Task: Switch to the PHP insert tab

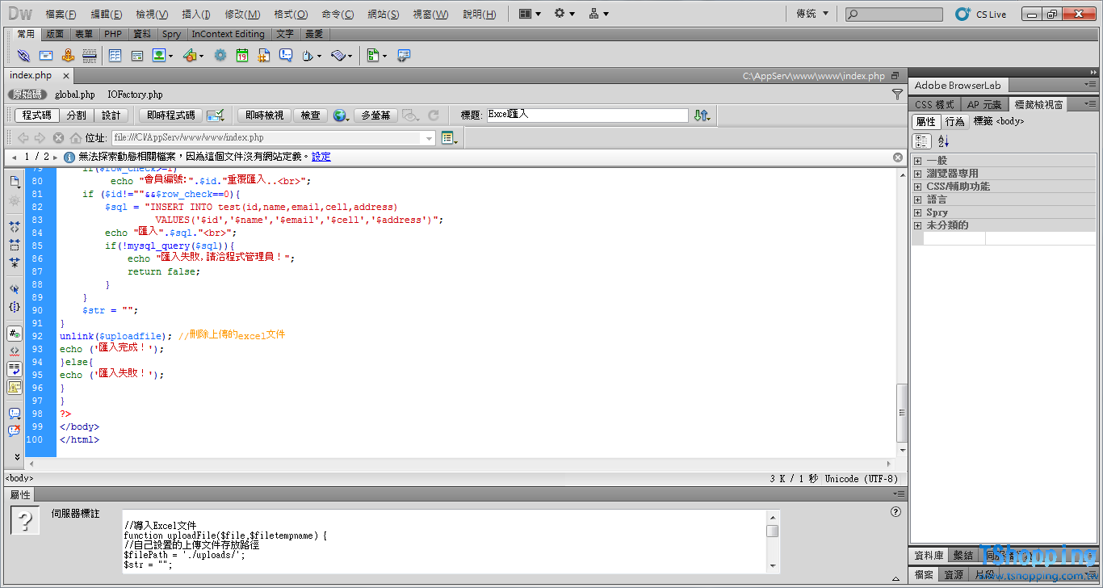Action: coord(113,34)
